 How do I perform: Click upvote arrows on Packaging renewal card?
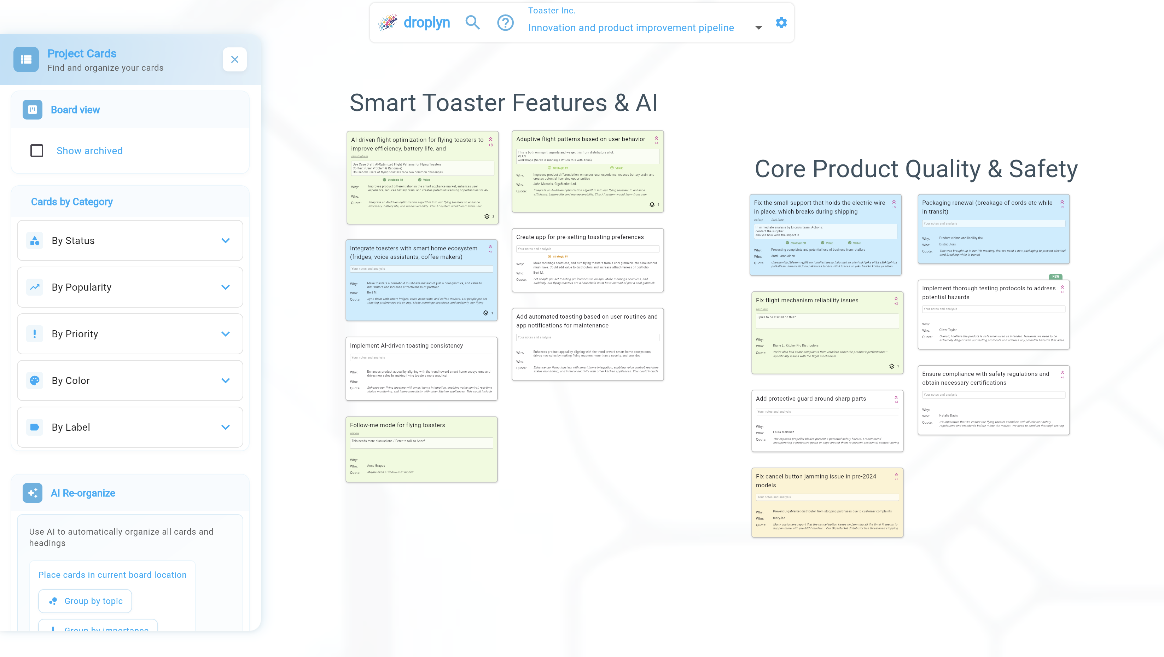click(1062, 202)
